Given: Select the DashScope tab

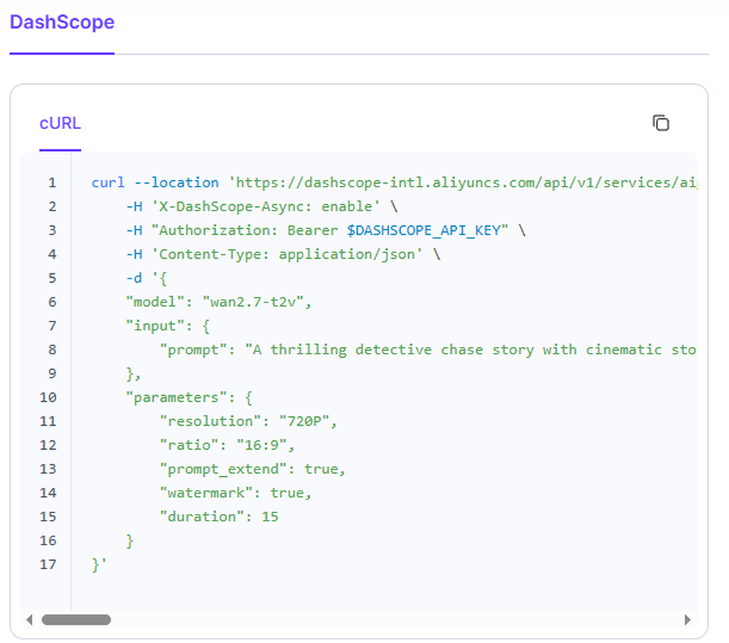Looking at the screenshot, I should tap(62, 23).
